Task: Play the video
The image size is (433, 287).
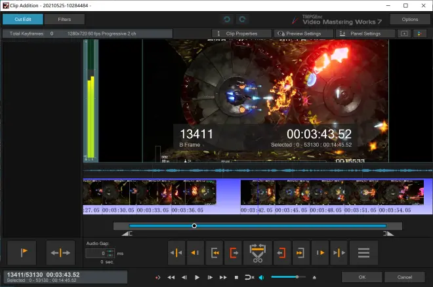Action: pos(197,277)
